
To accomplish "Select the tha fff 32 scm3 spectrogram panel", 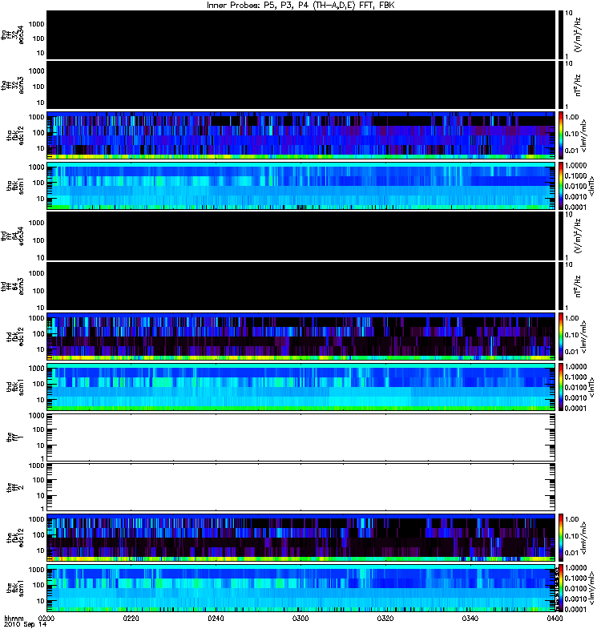I will (x=301, y=85).
